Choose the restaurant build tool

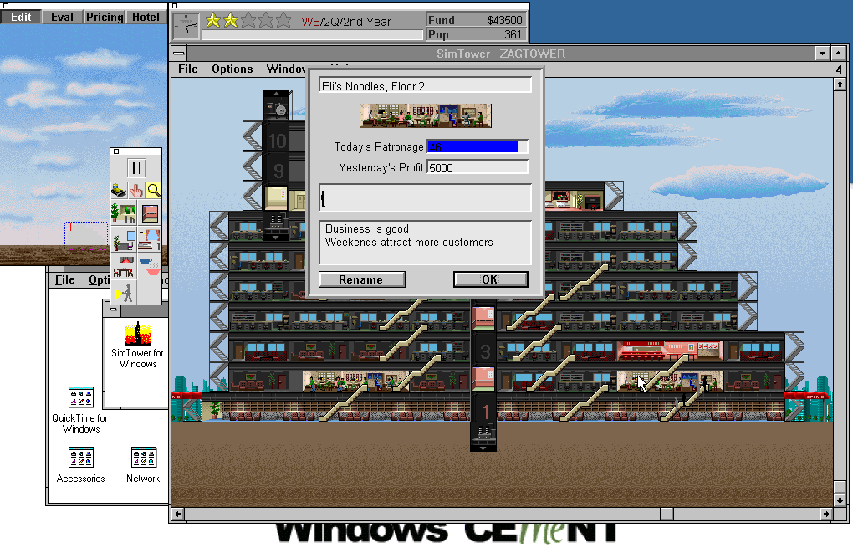point(124,267)
